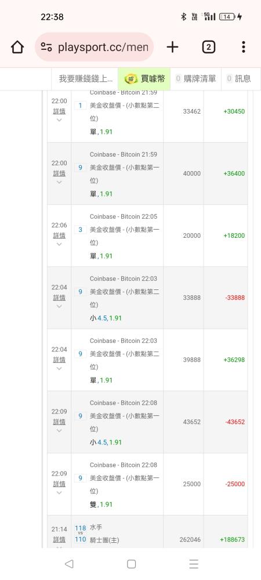Viewport: 261px width, 580px height.
Task: Open the 購牌清單 tab
Action: pos(195,78)
